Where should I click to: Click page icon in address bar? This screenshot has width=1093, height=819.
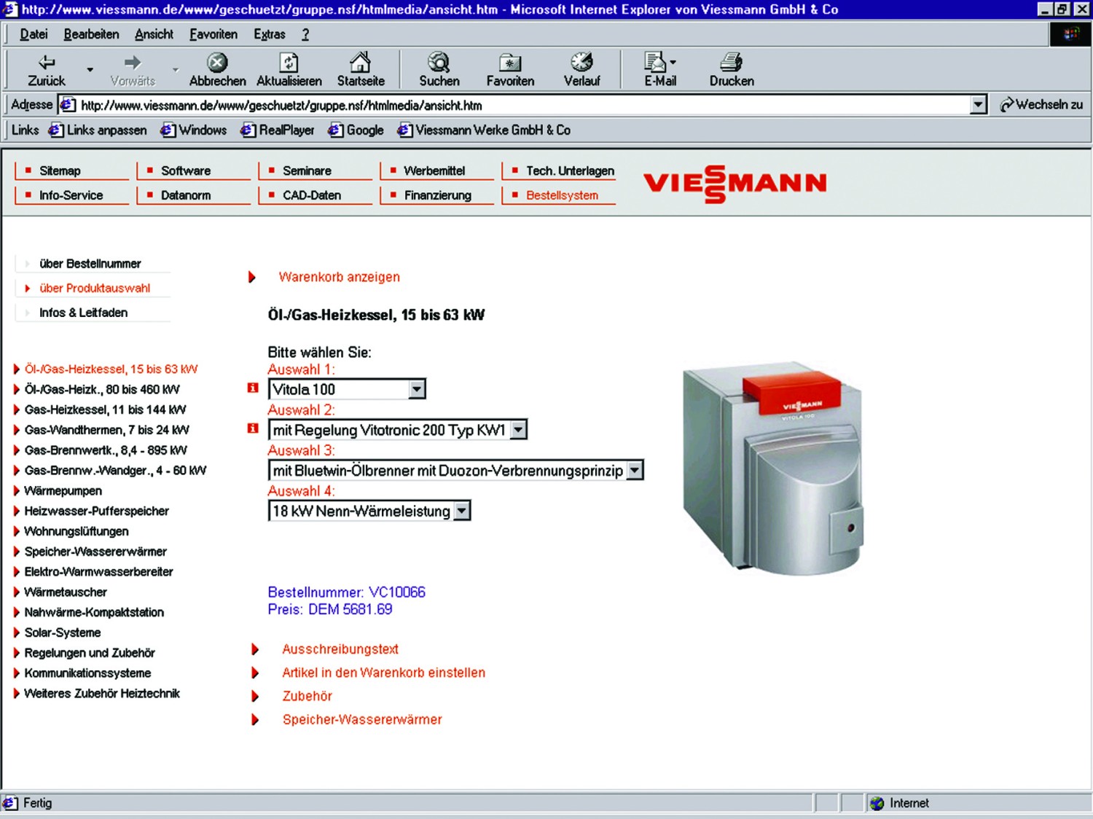[68, 105]
